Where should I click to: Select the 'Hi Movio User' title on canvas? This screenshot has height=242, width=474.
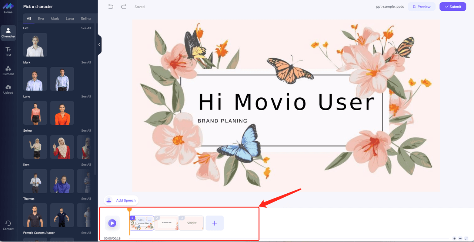pos(286,102)
